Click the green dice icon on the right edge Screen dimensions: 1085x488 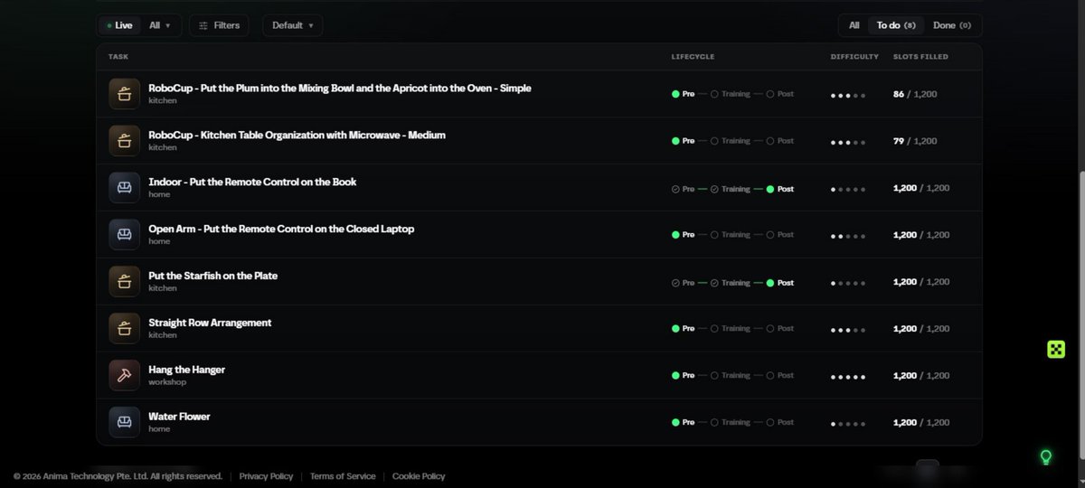click(x=1056, y=350)
